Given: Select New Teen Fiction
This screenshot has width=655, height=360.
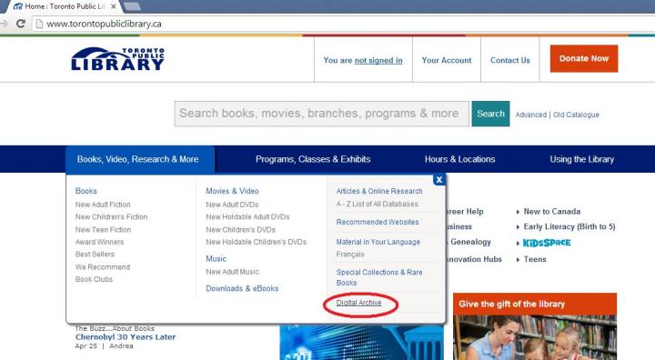Looking at the screenshot, I should [103, 230].
